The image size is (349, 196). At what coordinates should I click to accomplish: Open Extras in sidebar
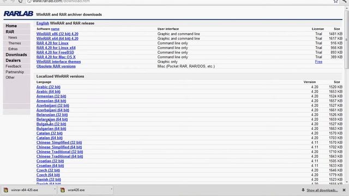[x=13, y=48]
